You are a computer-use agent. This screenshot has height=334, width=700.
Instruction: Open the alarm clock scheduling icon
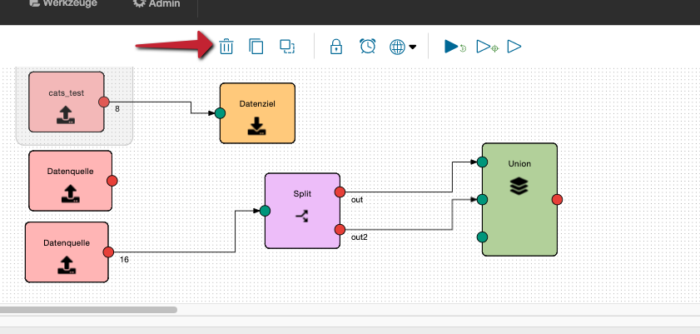click(x=367, y=47)
